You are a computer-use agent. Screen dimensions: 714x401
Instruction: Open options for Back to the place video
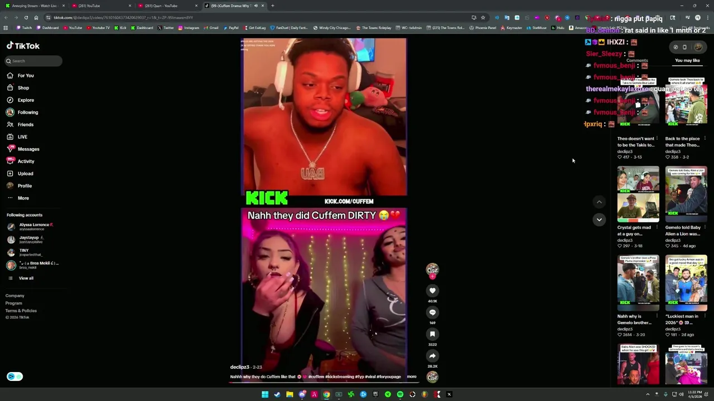coord(705,139)
